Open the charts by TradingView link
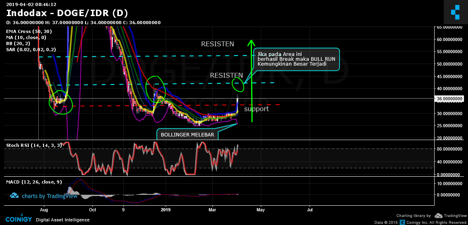 44,196
